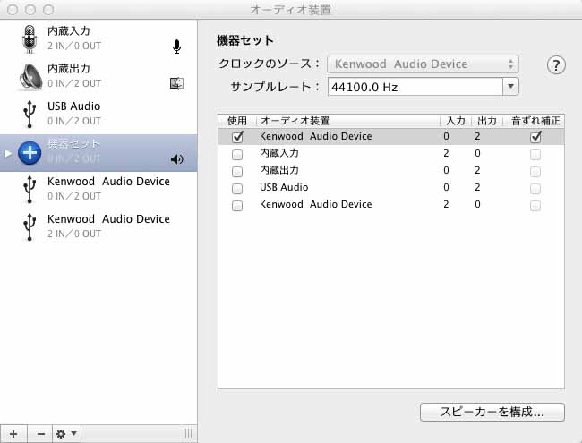Check 使用 for Kenwood 2-input row
Image resolution: width=582 pixels, height=443 pixels.
tap(237, 206)
